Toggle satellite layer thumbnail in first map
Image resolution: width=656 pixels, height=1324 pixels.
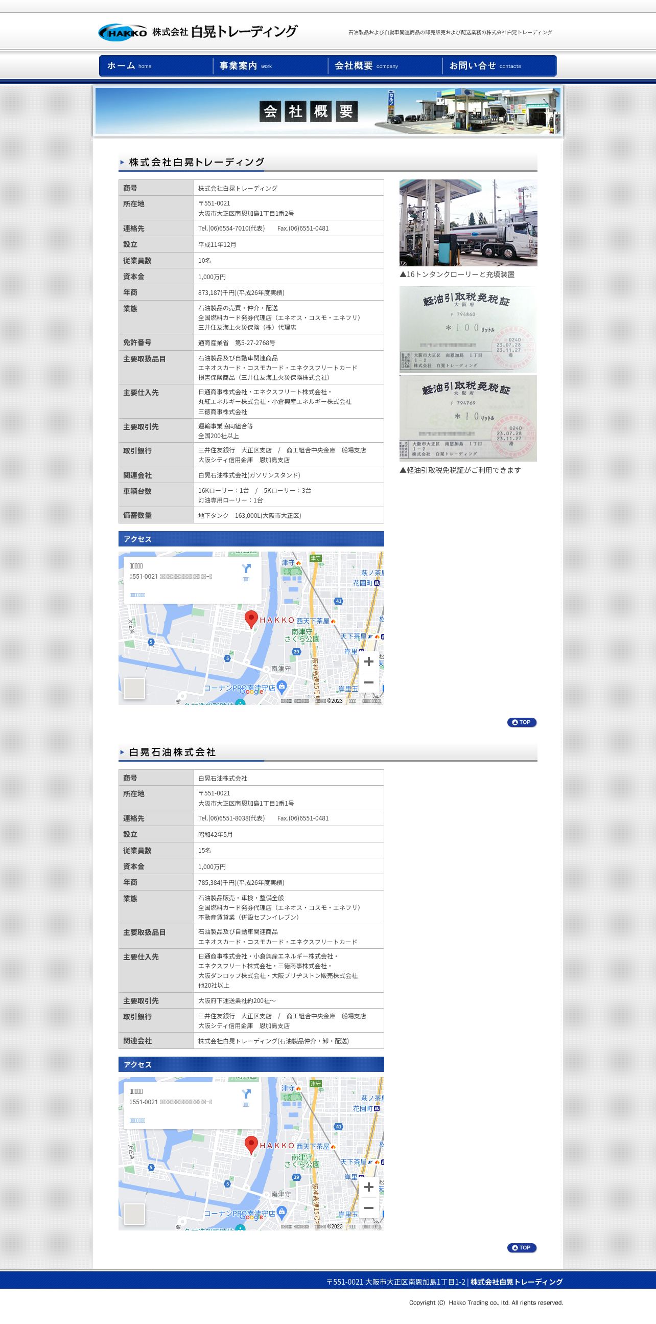tap(134, 689)
